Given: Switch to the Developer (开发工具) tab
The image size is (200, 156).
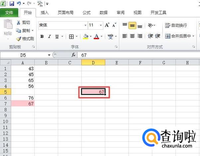Looking at the screenshot, I should coord(158,13).
